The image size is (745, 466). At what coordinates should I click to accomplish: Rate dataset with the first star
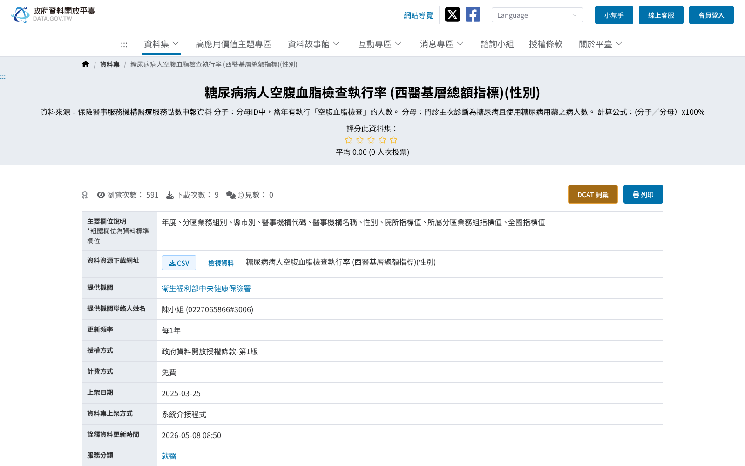click(349, 140)
